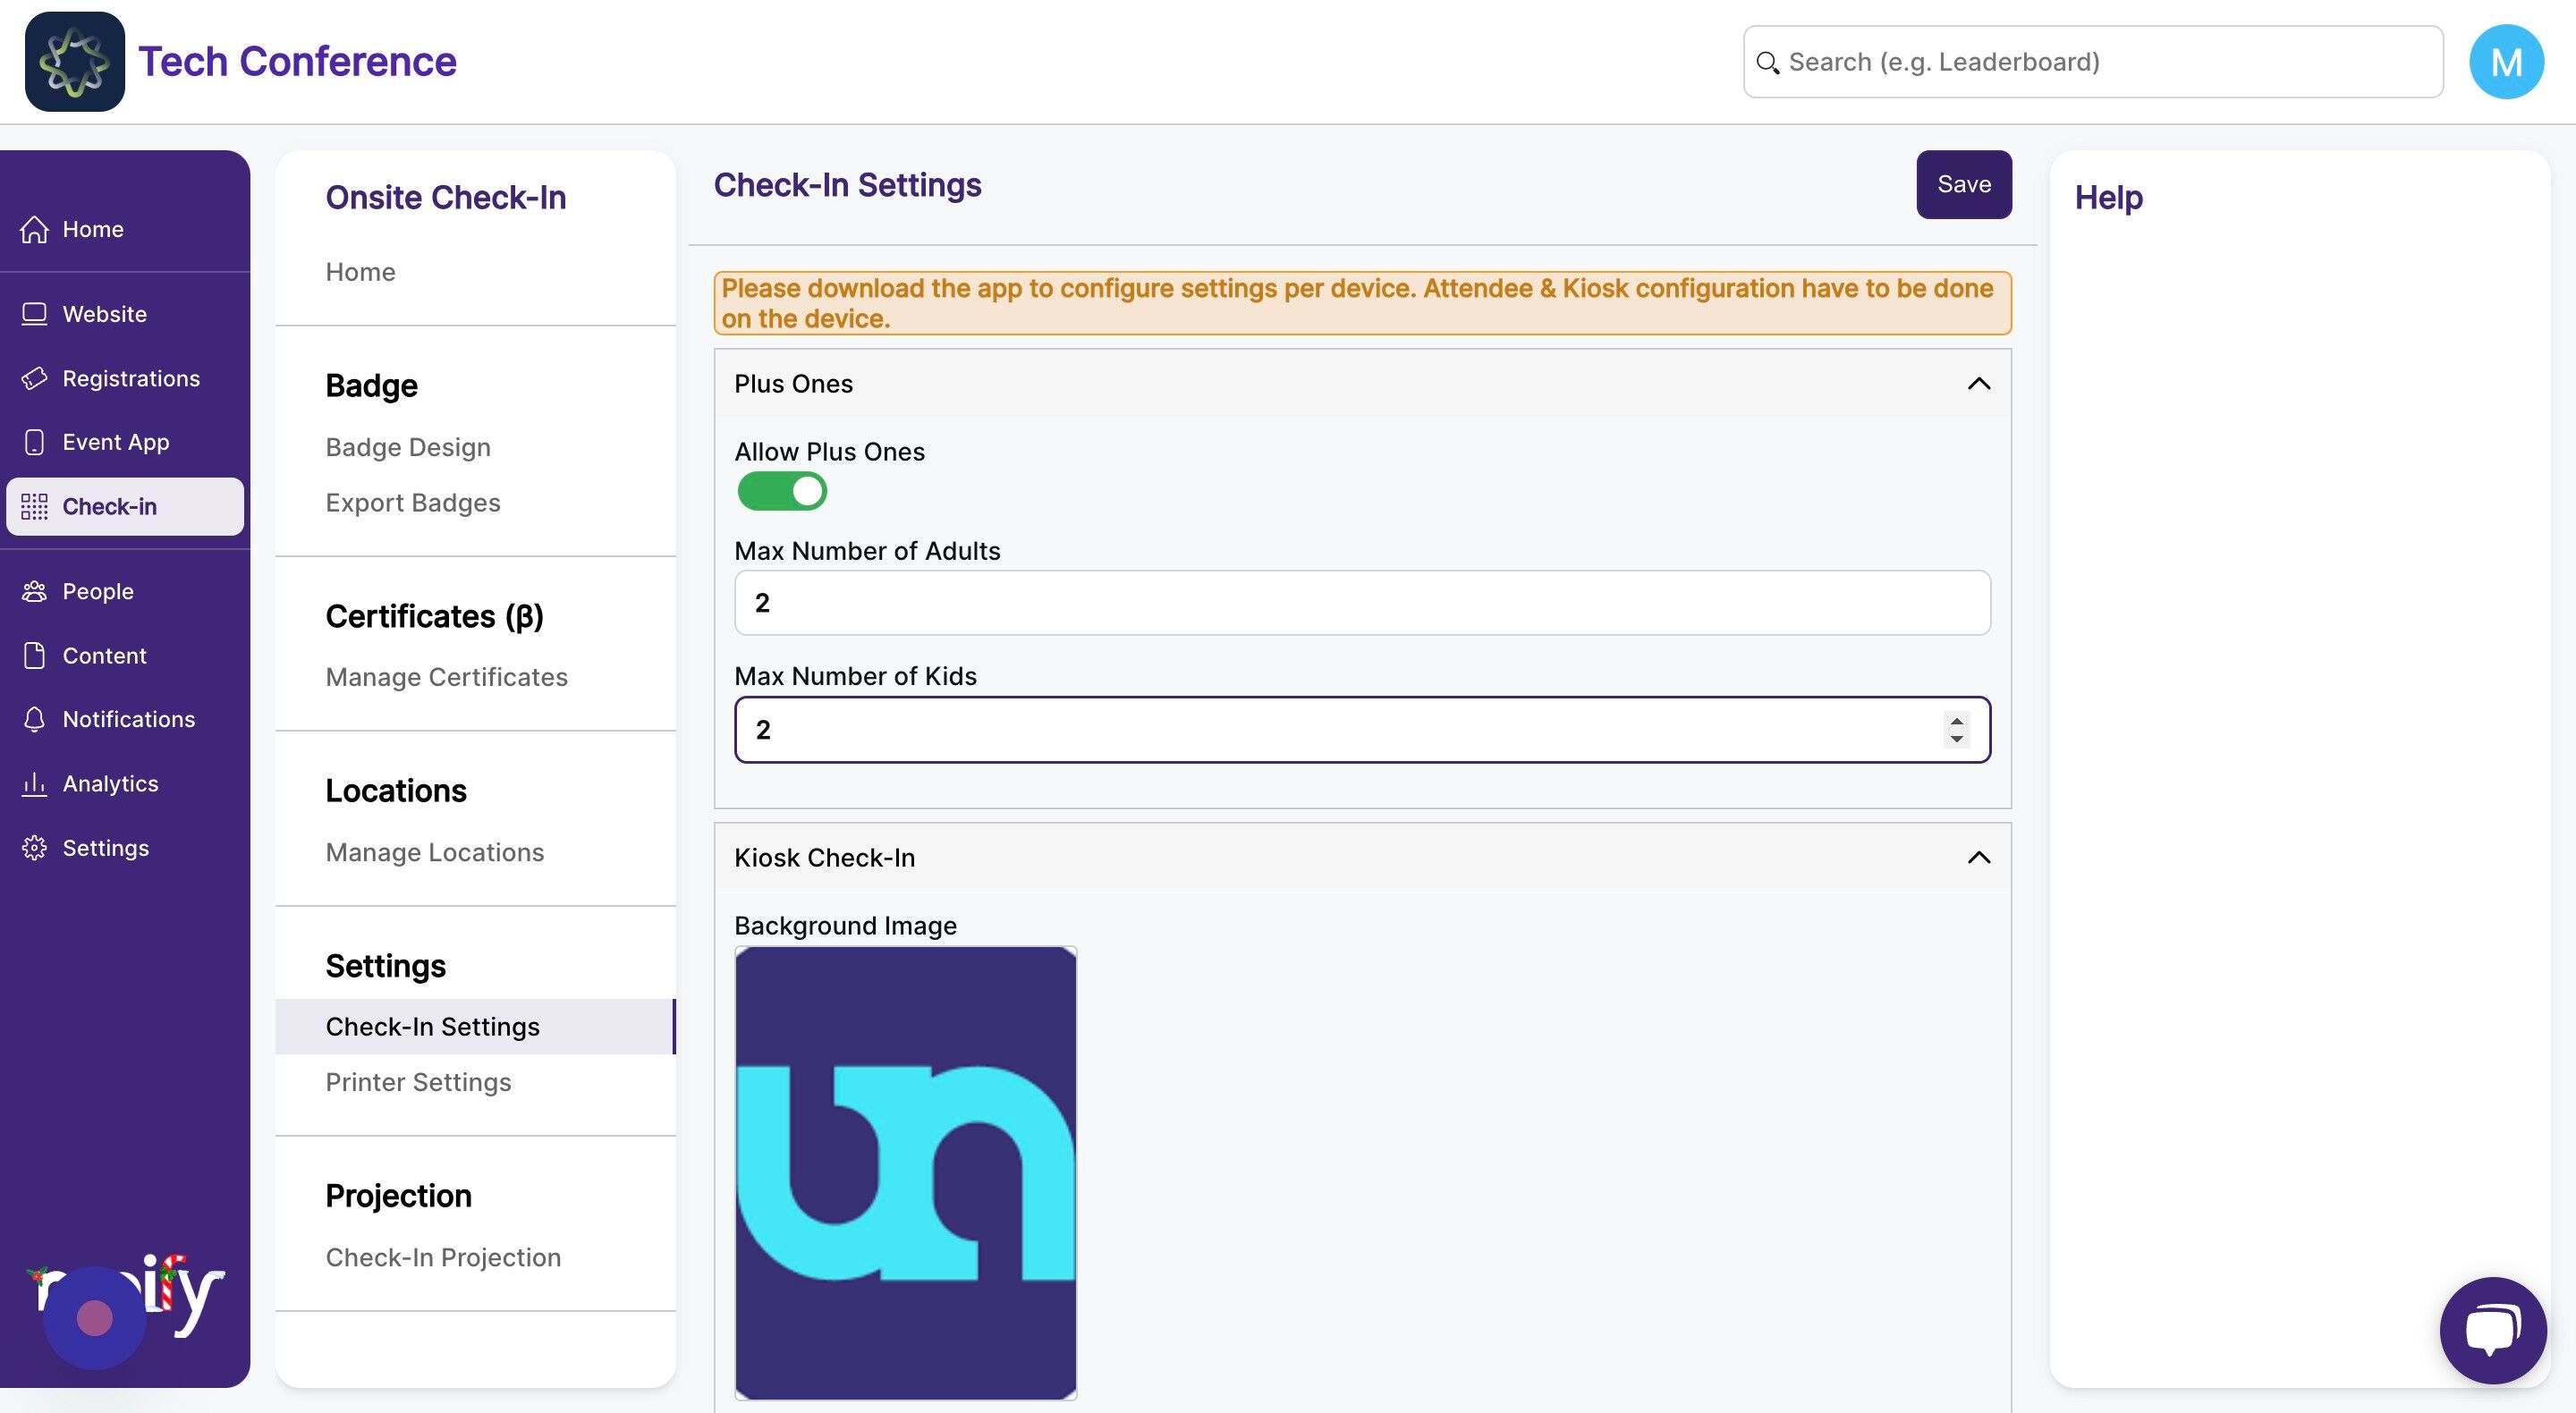Open Event App phone icon
This screenshot has height=1413, width=2576.
click(x=34, y=442)
